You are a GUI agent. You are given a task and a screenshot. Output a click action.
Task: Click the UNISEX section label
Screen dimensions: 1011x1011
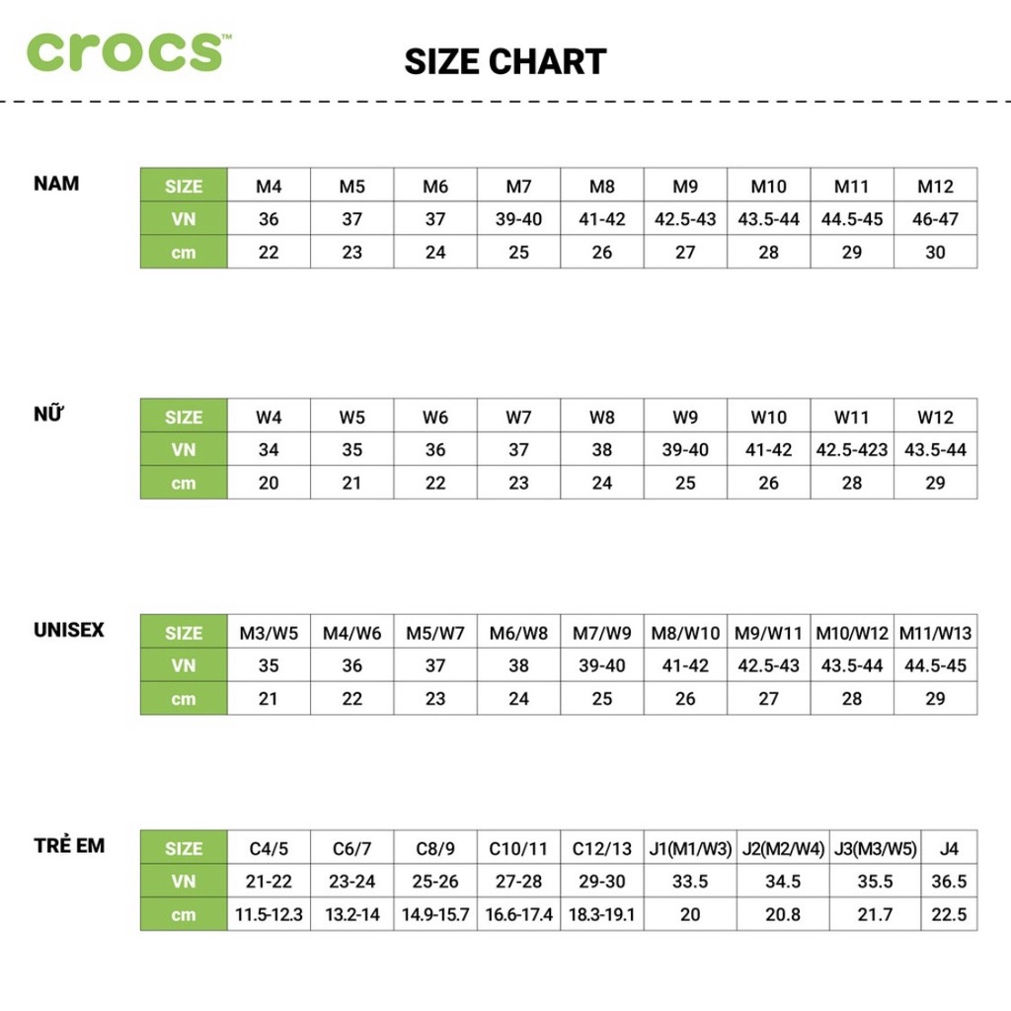click(68, 630)
